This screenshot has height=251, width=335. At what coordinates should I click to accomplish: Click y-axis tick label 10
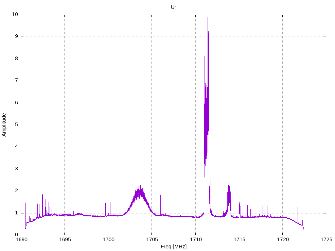[x=15, y=14]
